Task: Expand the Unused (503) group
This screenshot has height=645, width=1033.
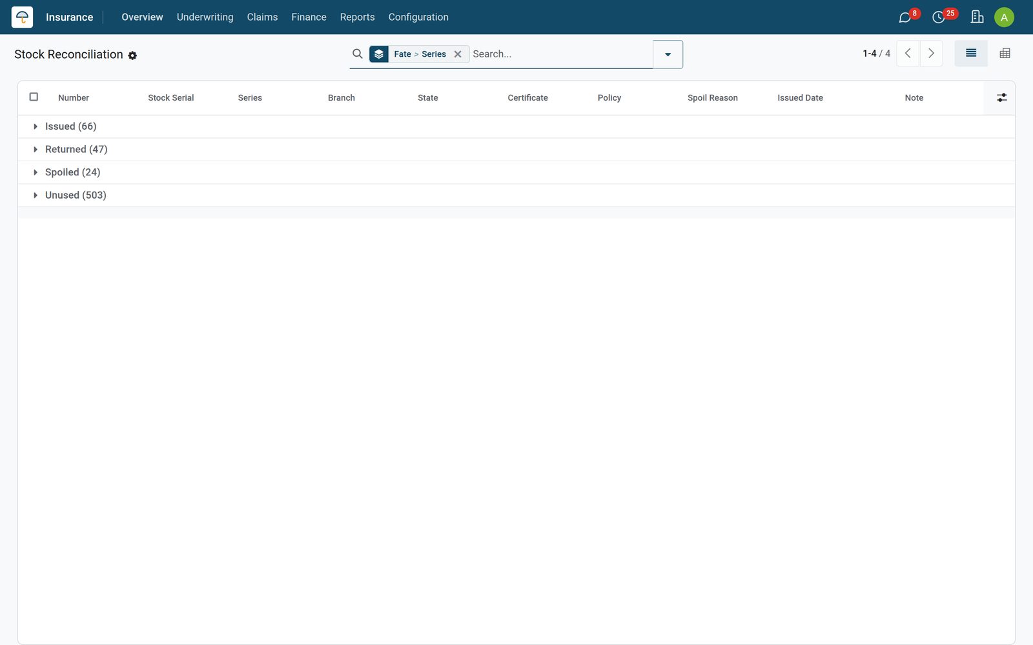Action: pos(516,195)
